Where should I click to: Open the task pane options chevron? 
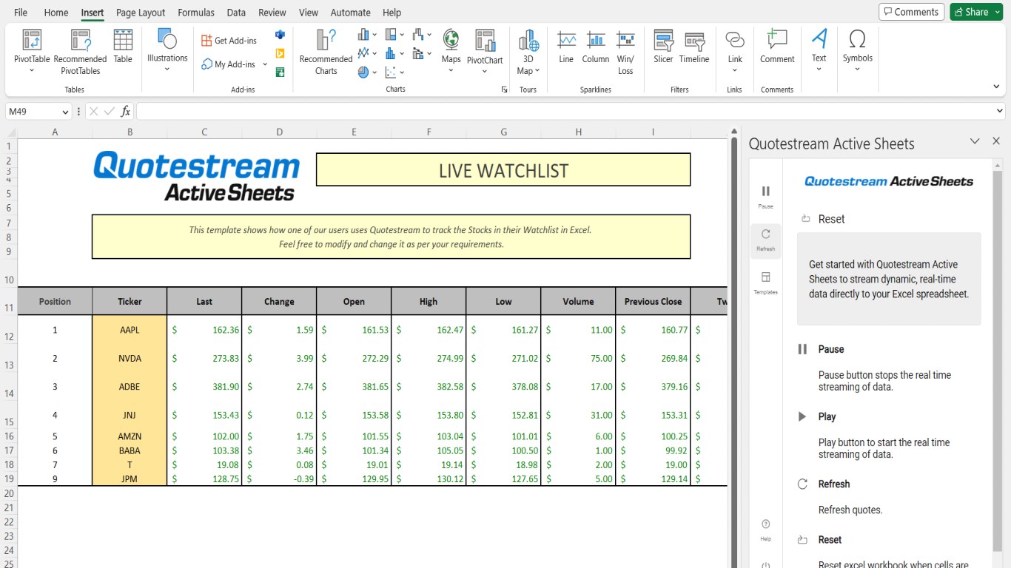(x=975, y=141)
